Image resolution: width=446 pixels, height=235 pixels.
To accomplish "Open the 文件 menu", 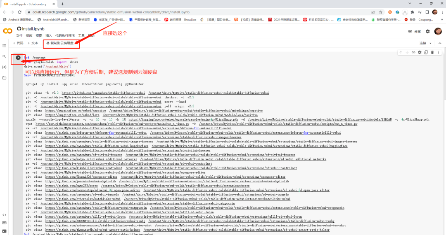I will pos(19,35).
